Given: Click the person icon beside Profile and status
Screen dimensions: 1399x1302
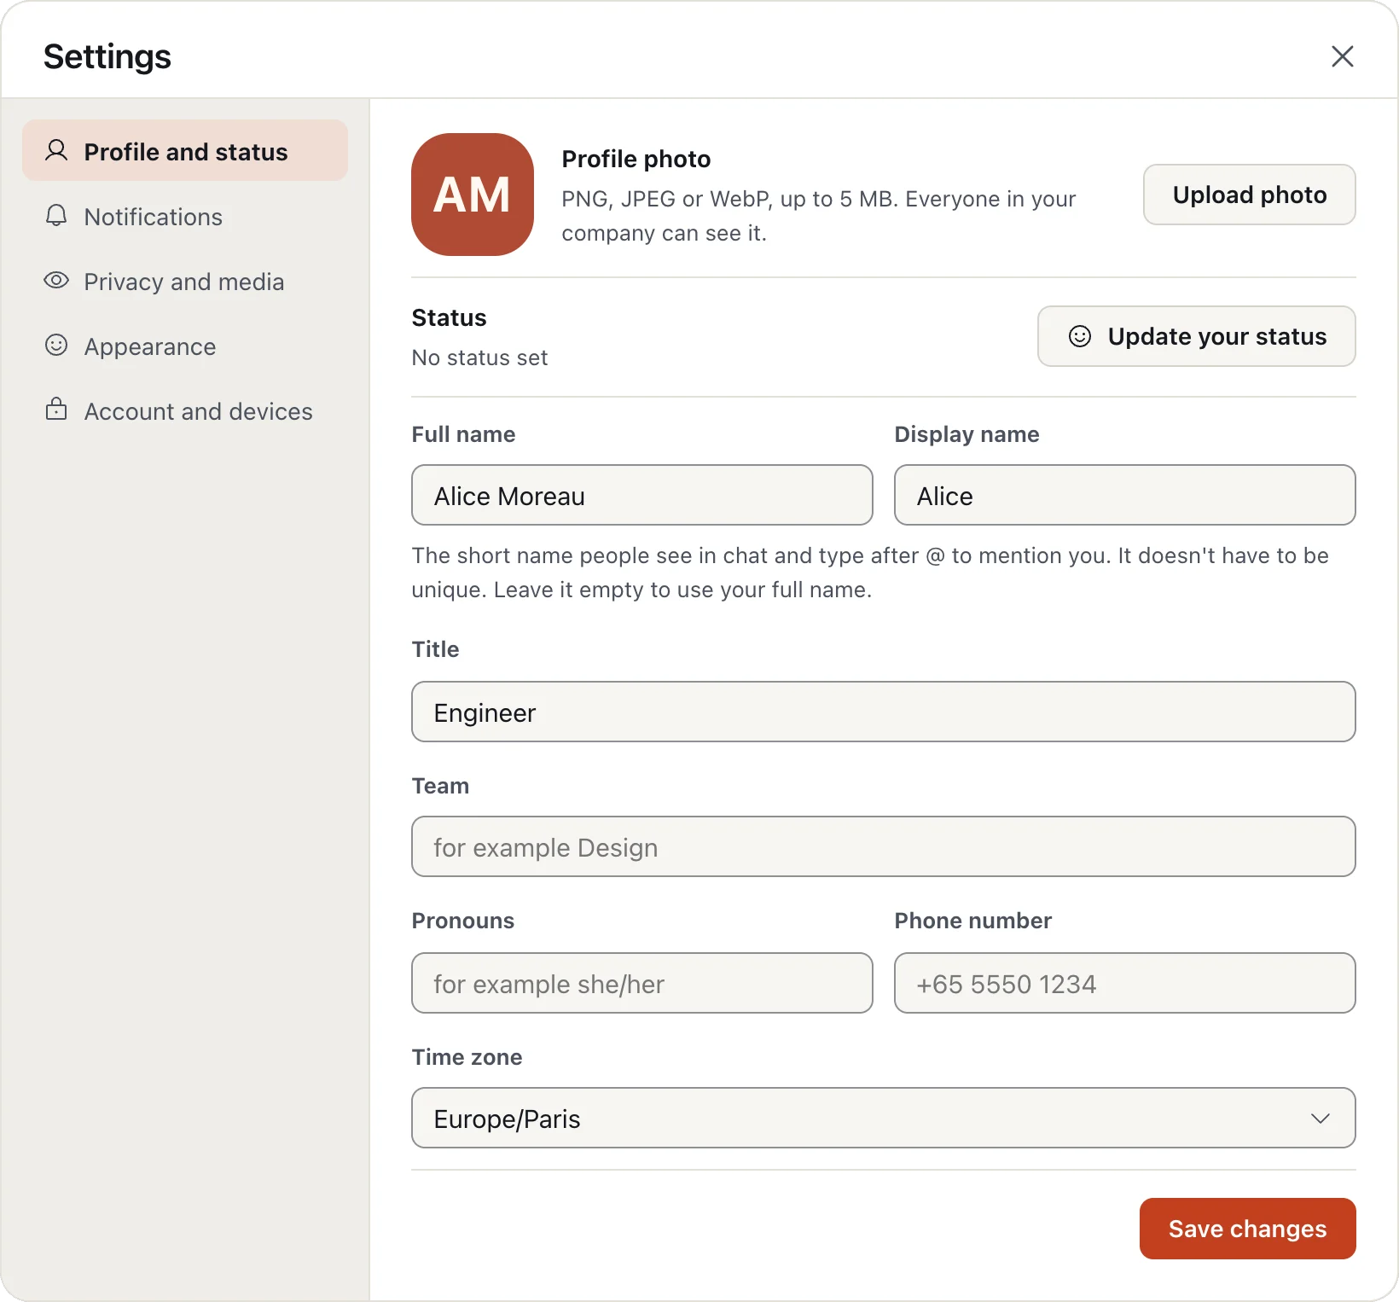Looking at the screenshot, I should [x=56, y=151].
